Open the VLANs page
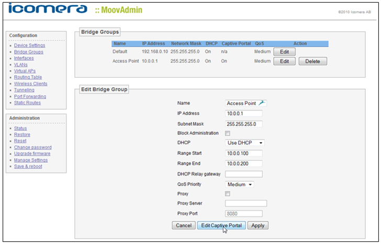The width and height of the screenshot is (382, 244). (x=21, y=65)
